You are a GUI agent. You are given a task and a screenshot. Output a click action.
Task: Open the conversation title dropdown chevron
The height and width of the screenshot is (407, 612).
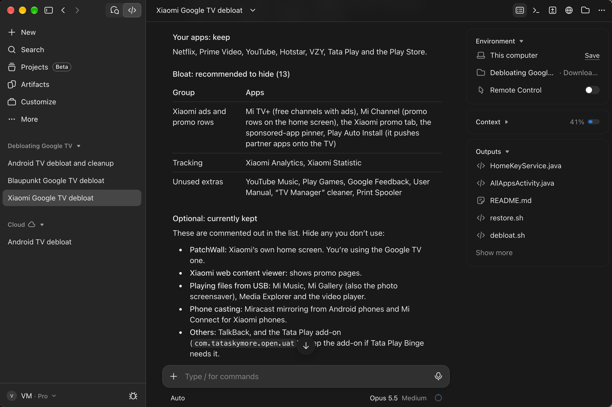point(253,10)
